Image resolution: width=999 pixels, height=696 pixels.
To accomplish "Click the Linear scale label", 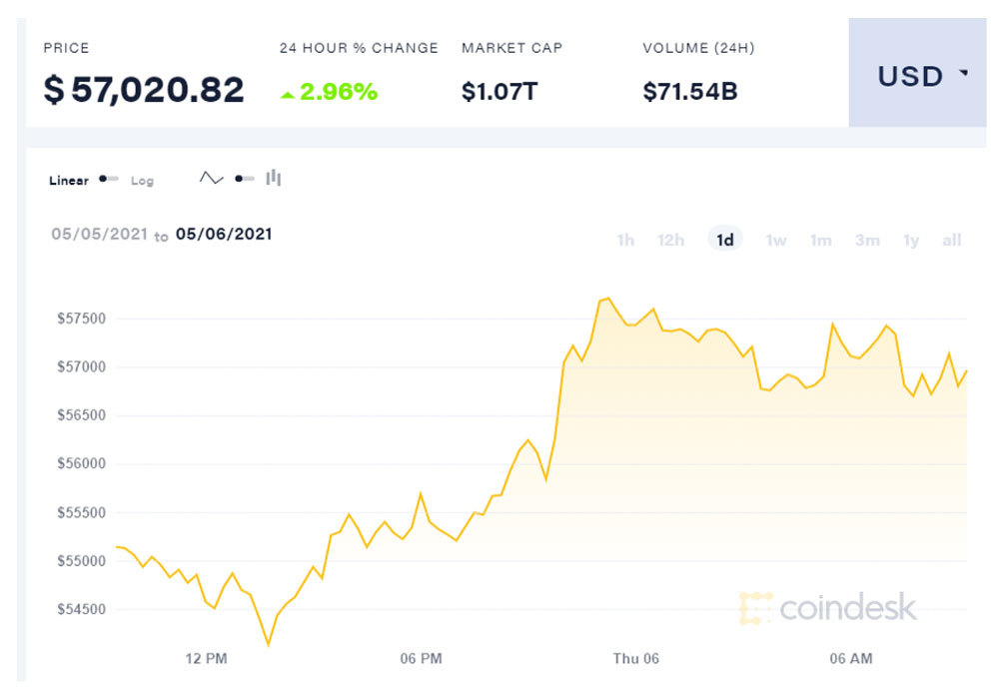I will pyautogui.click(x=69, y=181).
